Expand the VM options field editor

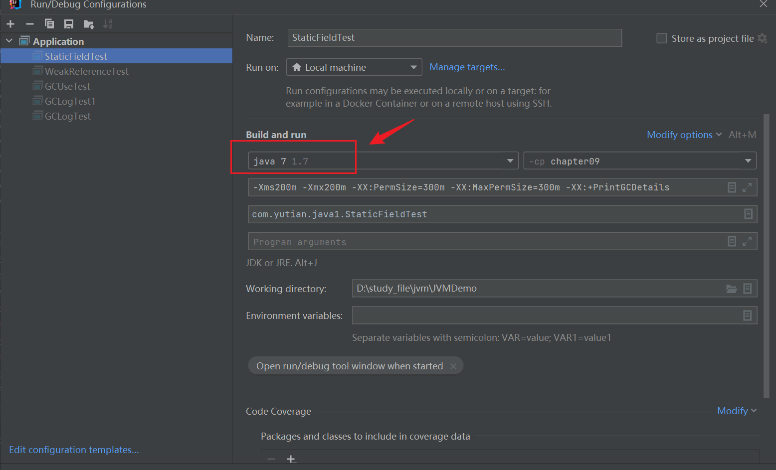[747, 187]
